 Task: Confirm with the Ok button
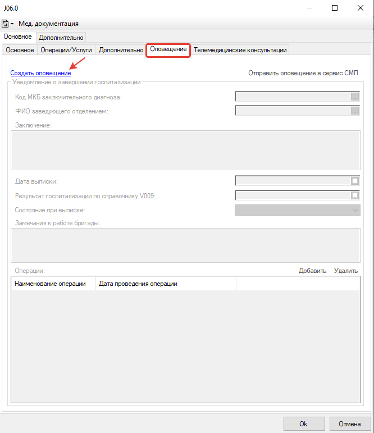303,423
